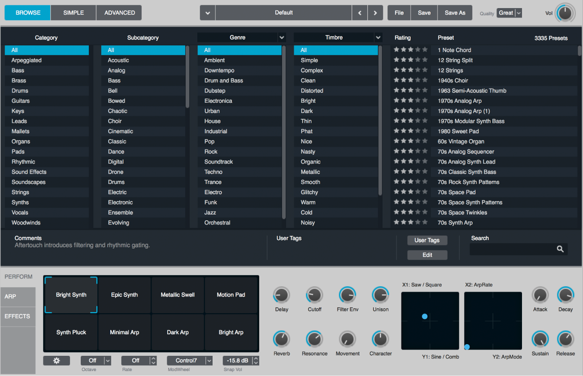This screenshot has width=583, height=376.
Task: Select the 1980 Sweet Pad preset
Action: tap(504, 131)
